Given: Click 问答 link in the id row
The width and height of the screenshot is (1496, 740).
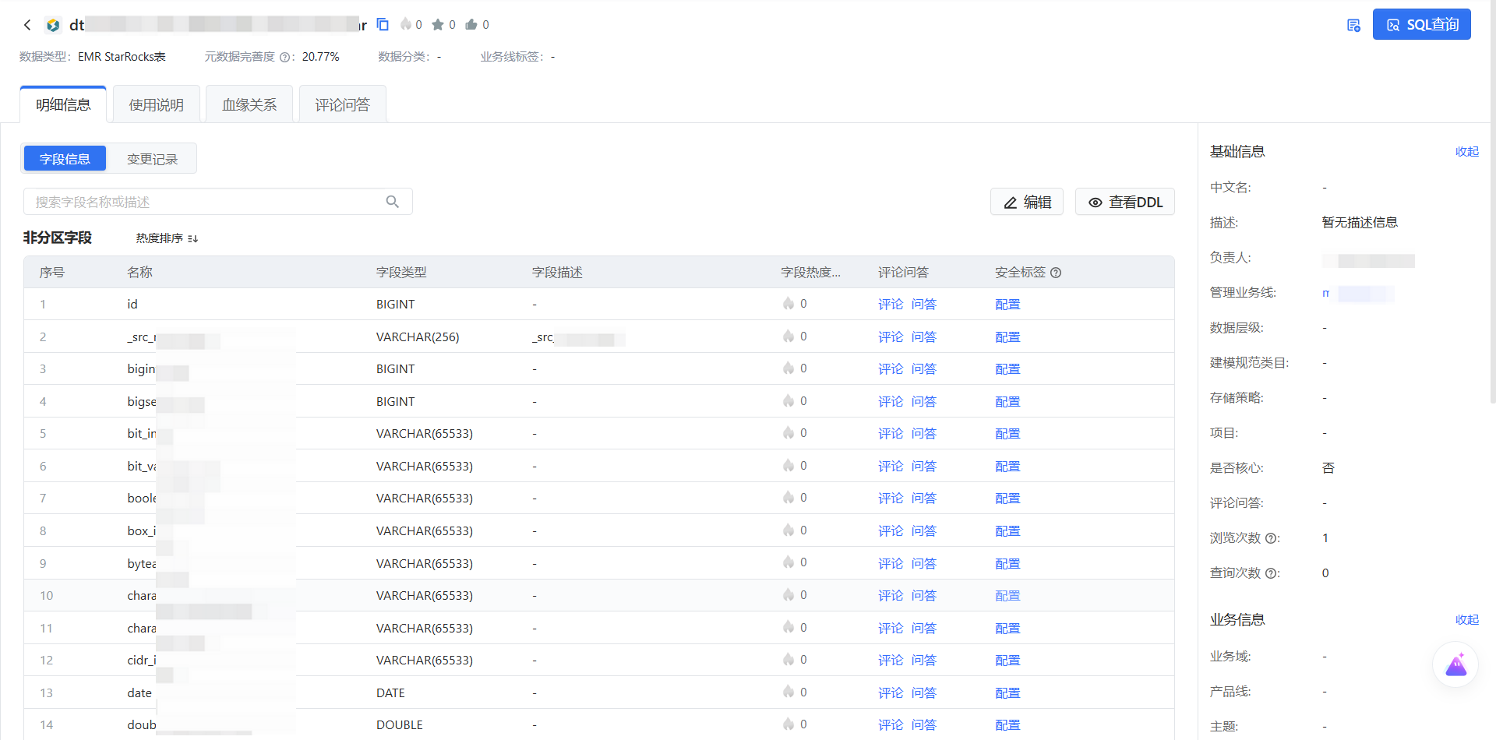Looking at the screenshot, I should [924, 305].
